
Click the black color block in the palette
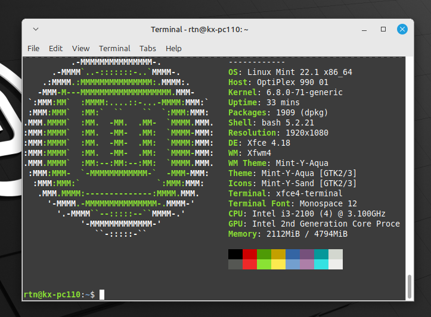[235, 255]
